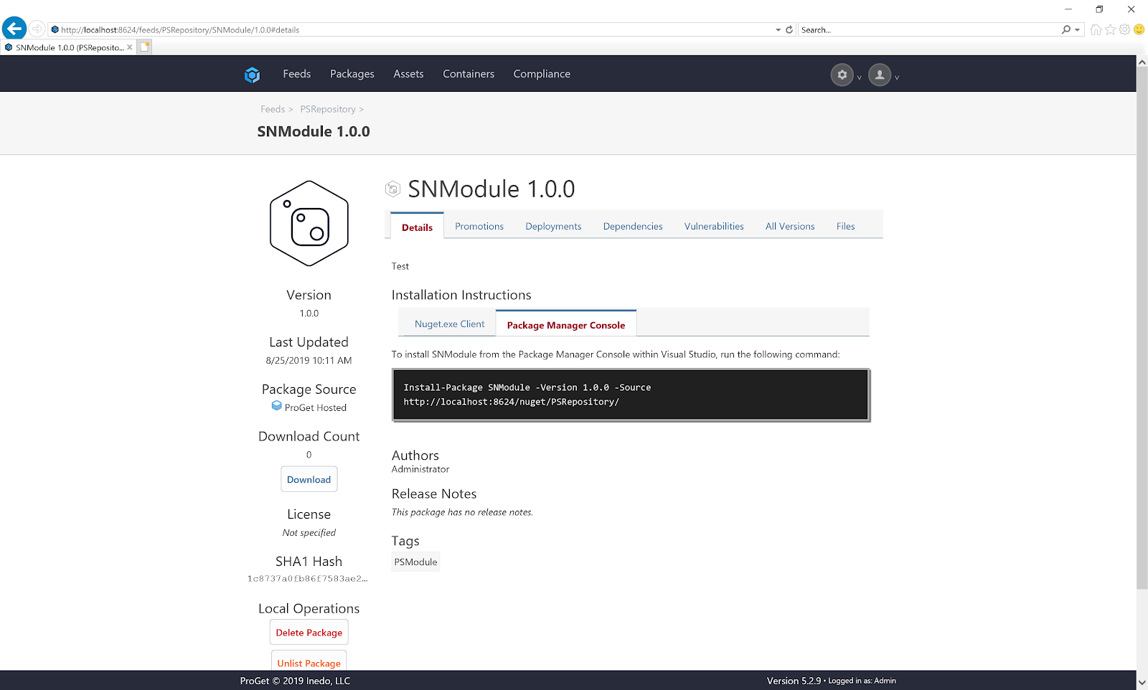
Task: Switch to the Deployments tab
Action: (553, 226)
